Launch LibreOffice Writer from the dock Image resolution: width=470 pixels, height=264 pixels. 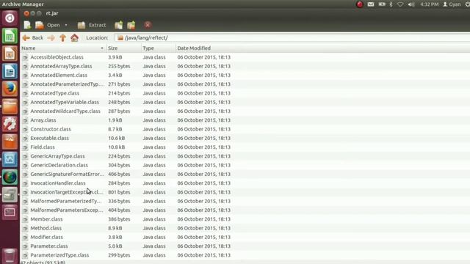click(10, 72)
